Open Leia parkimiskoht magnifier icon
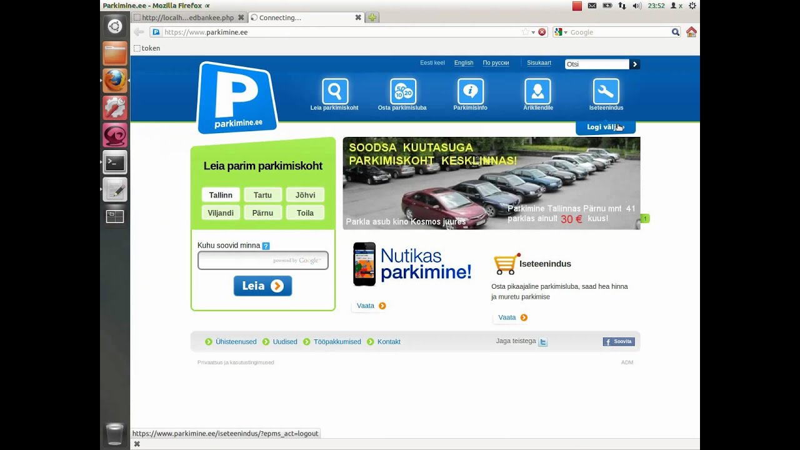 (x=335, y=91)
